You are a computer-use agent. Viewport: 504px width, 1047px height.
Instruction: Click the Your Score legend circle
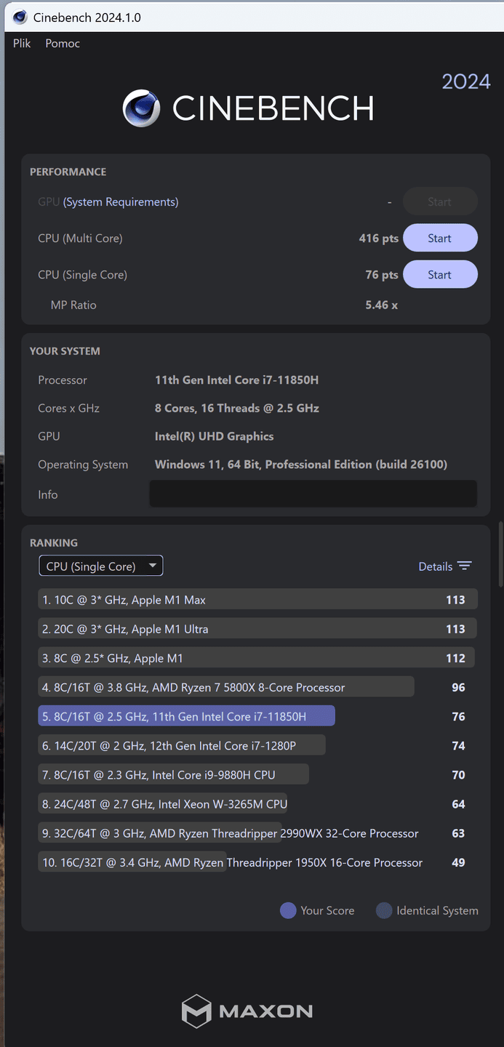click(x=288, y=910)
